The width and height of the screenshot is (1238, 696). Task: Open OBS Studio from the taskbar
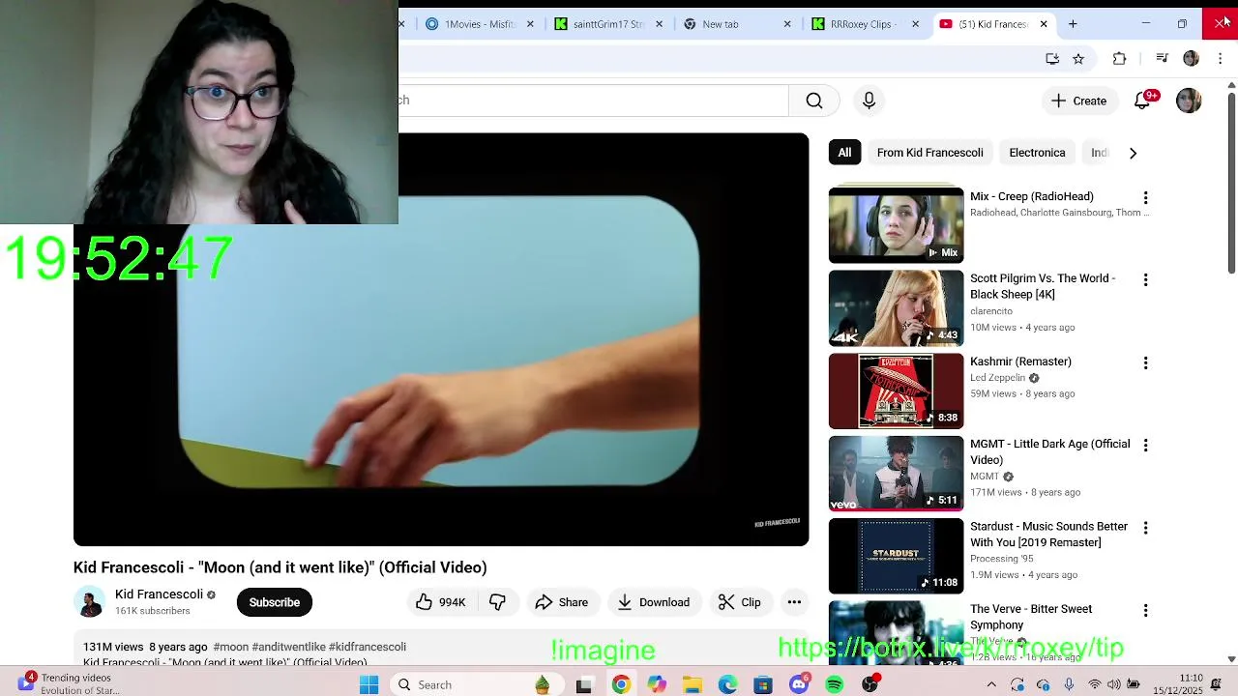pyautogui.click(x=870, y=684)
